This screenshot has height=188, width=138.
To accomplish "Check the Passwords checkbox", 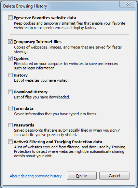I will click(x=10, y=125).
